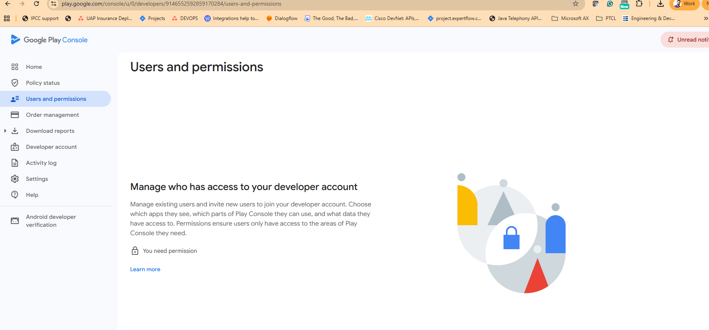Click the Activity log document icon
Screen dimensions: 709x330
(15, 163)
